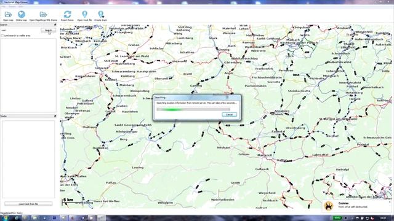Click the Action Center flag tray icon
Viewport: 394px width, 221px height.
pos(357,218)
